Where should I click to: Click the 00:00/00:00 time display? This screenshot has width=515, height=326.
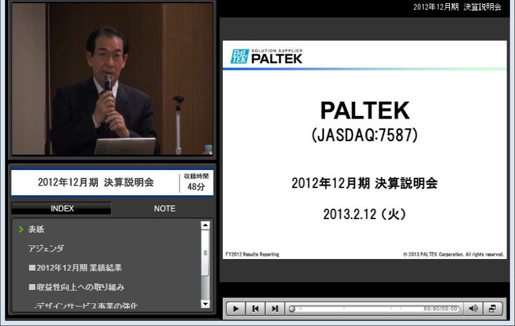coord(440,309)
